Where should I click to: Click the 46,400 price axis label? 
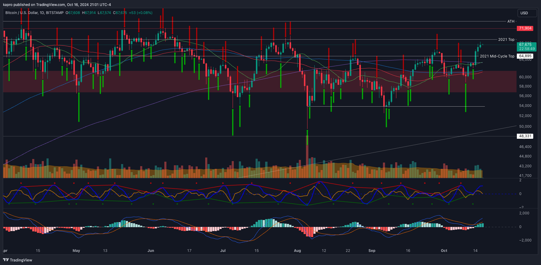coord(525,147)
